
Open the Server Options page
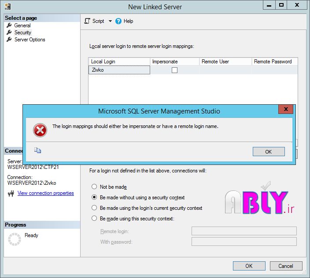point(30,40)
